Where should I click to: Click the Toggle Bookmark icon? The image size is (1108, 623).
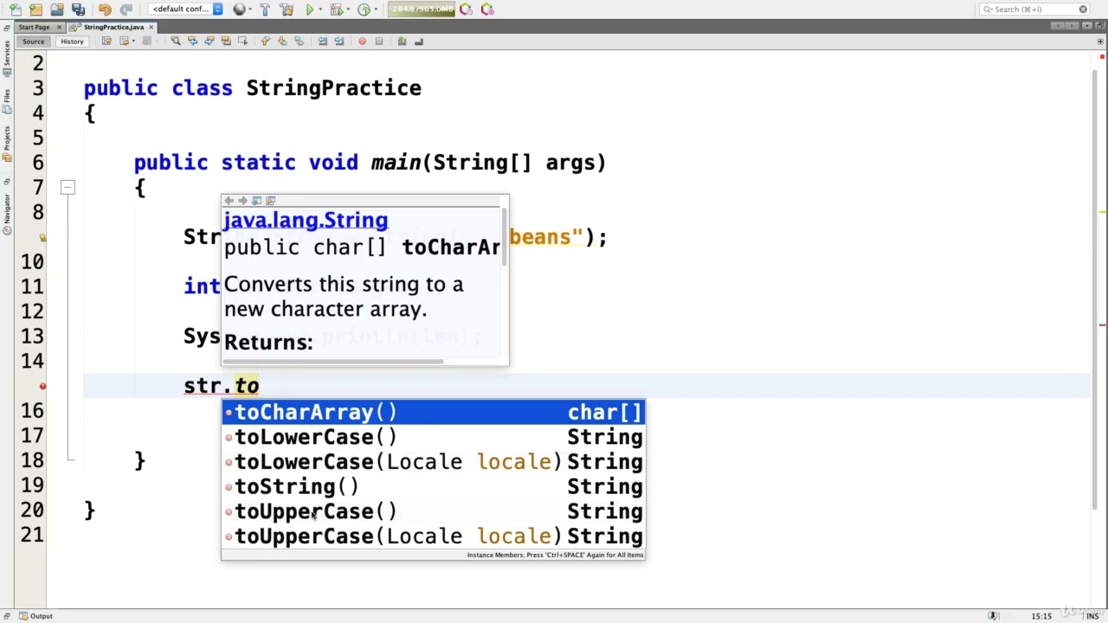click(299, 42)
